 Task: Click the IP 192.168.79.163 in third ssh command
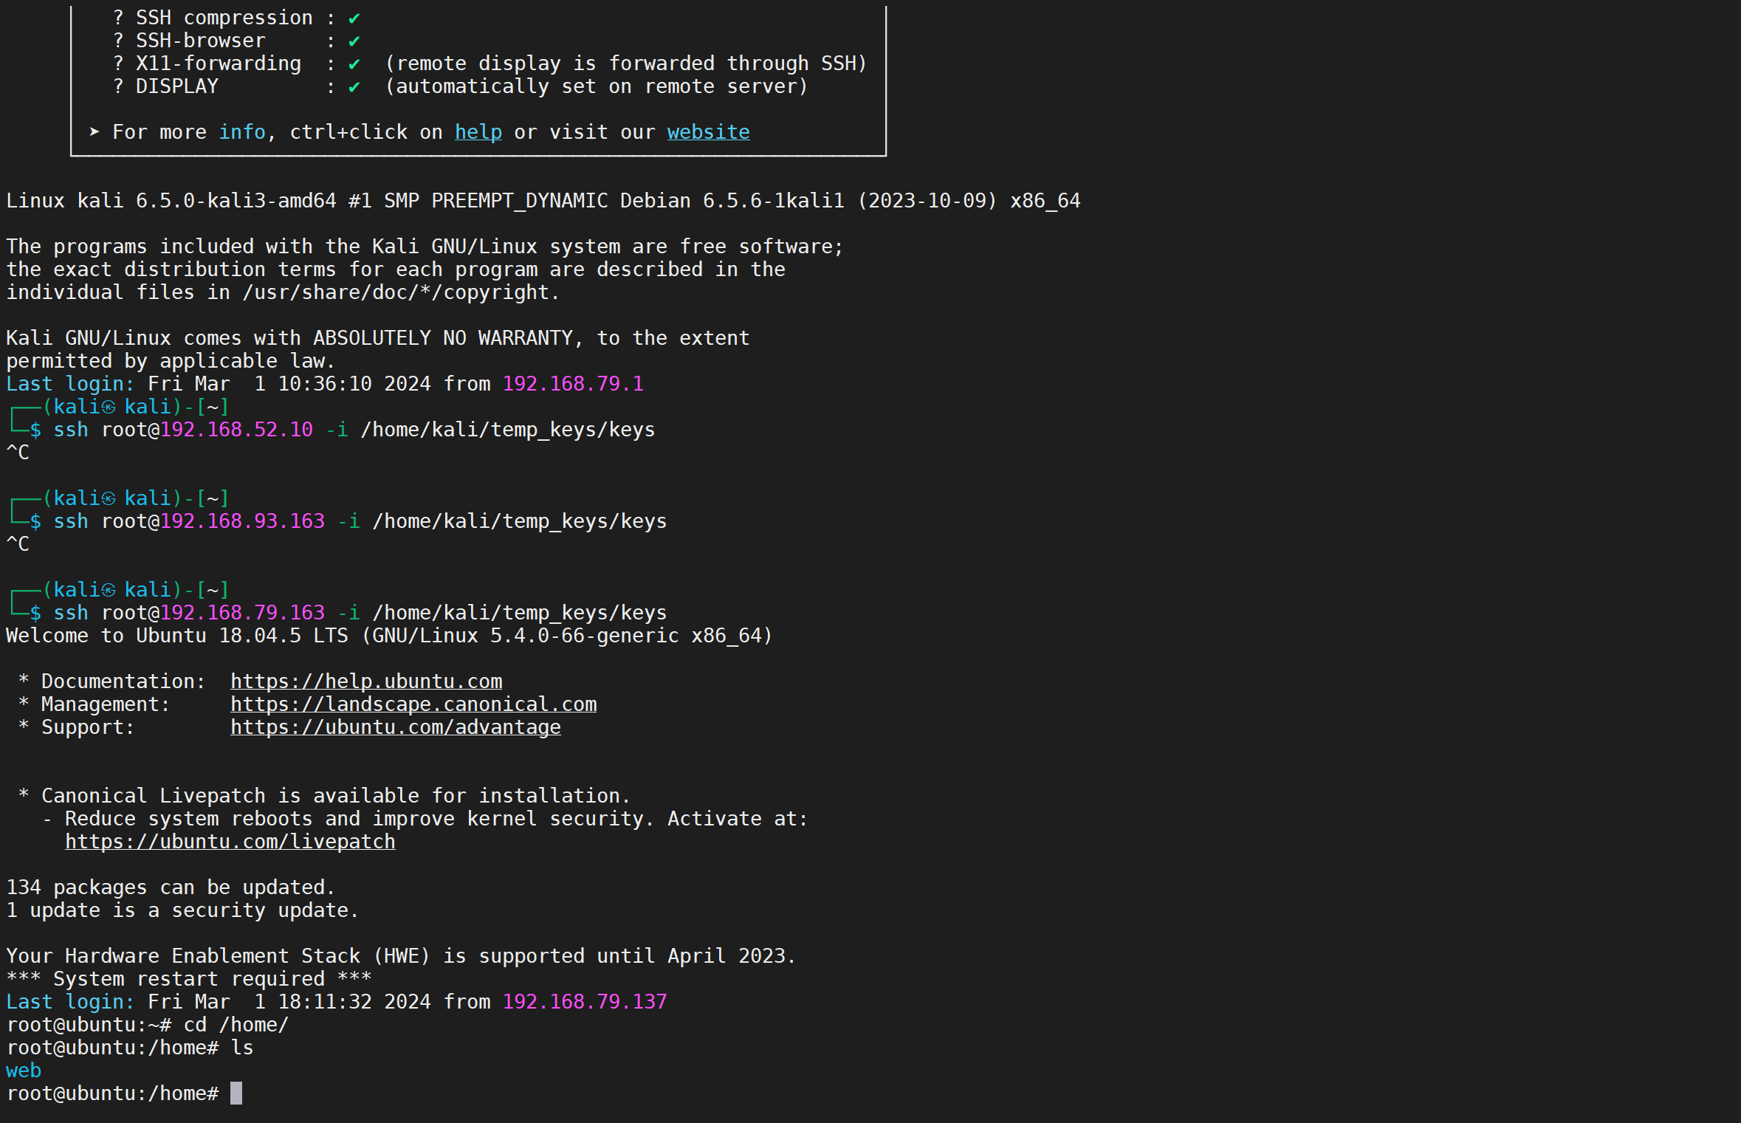[x=242, y=612]
